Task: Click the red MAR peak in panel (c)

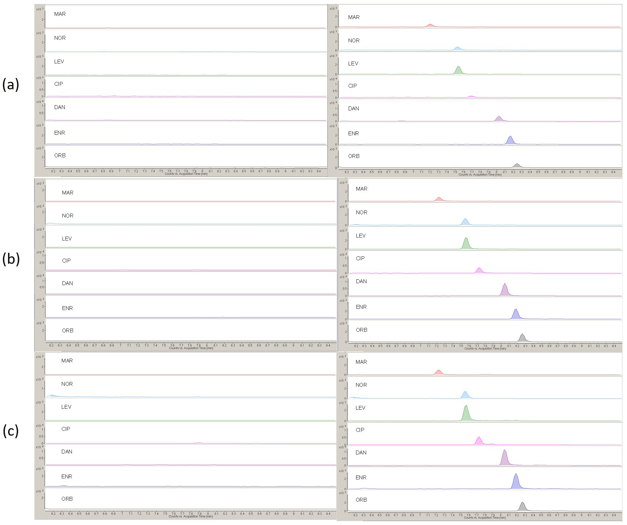Action: (439, 372)
